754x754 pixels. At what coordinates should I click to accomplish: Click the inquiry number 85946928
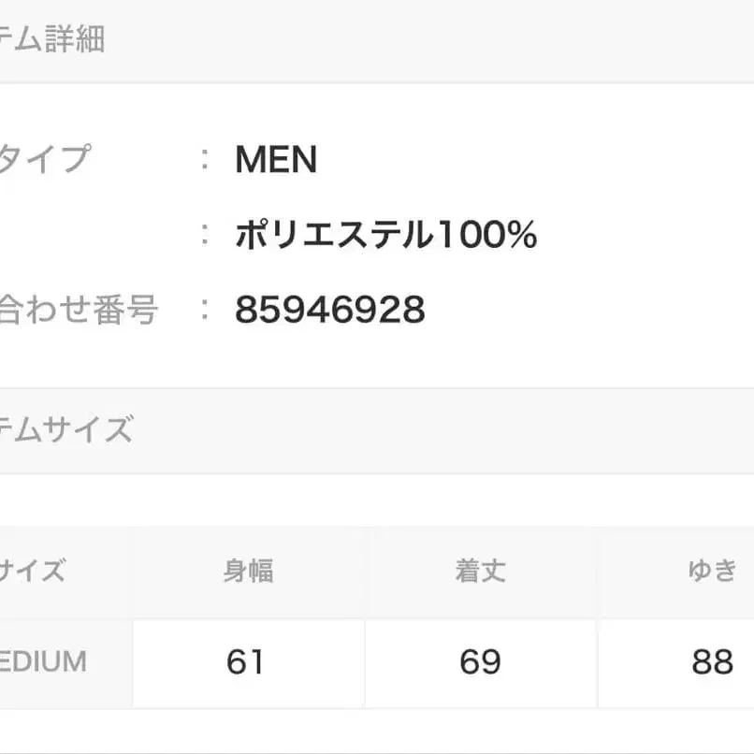click(x=329, y=310)
